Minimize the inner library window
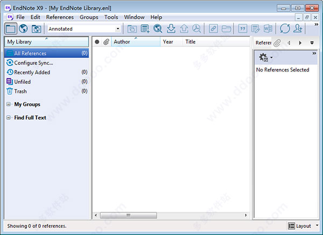323x235 pixels. tap(298, 18)
